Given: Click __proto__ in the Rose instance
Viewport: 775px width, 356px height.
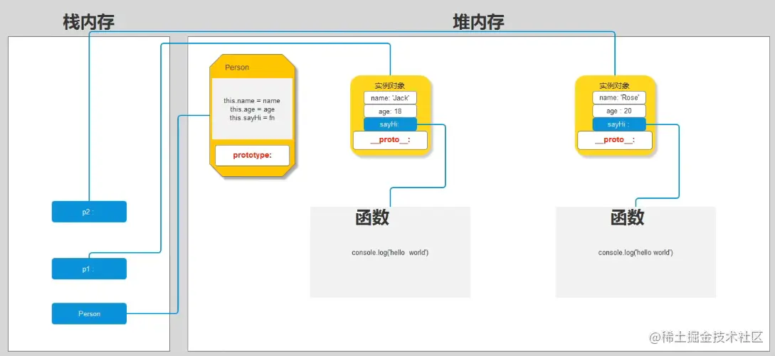Looking at the screenshot, I should click(x=614, y=140).
